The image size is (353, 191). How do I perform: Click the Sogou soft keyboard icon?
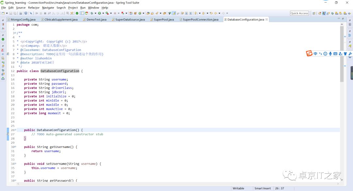[x=335, y=54]
